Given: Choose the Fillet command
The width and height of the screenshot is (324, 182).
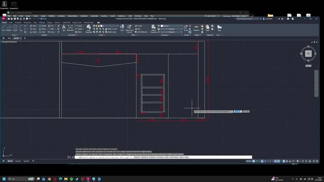Looking at the screenshot, I should point(51,29).
